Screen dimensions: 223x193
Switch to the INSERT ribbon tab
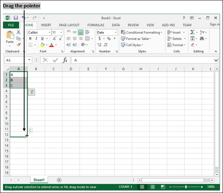click(x=46, y=25)
